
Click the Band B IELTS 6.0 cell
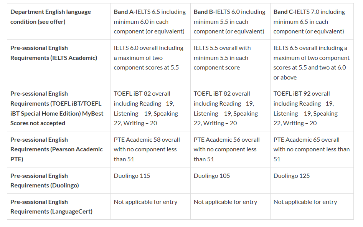click(229, 22)
